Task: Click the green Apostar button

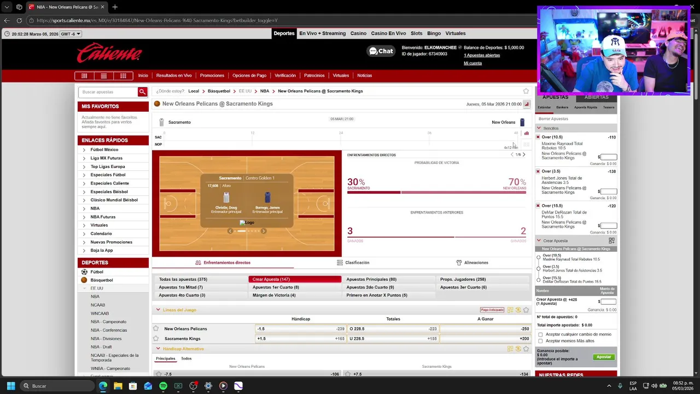Action: pyautogui.click(x=604, y=357)
